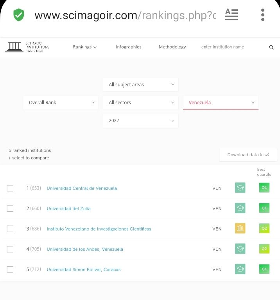Image resolution: width=280 pixels, height=300 pixels.
Task: Check the box for Universidad Simon Bolivar
Action: (10, 270)
